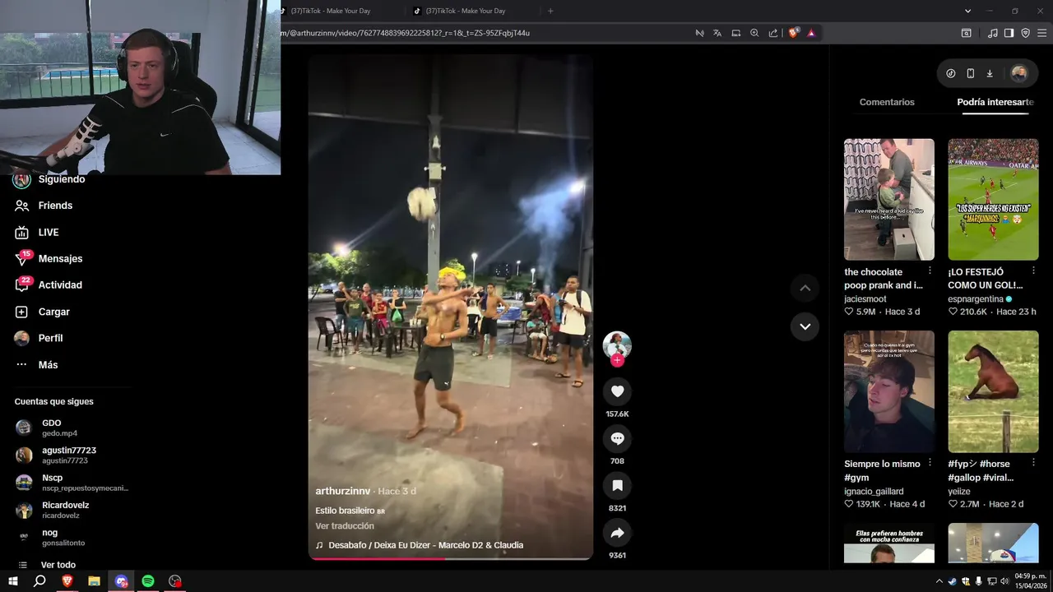Screen dimensions: 1053x592
Task: Seek on the red video progress bar
Action: pos(450,559)
